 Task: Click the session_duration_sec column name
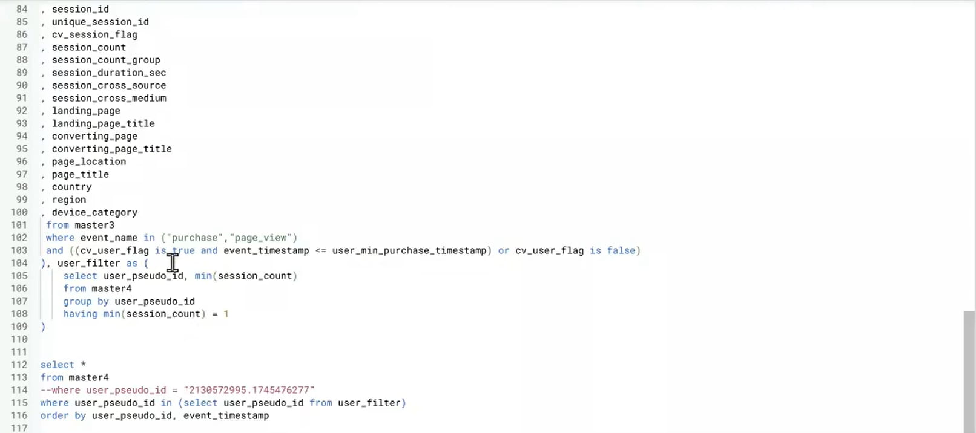108,73
